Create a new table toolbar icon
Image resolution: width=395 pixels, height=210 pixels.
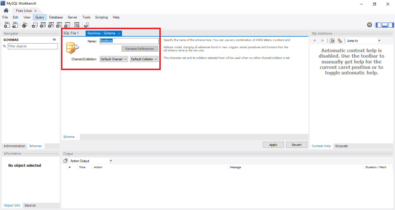pyautogui.click(x=43, y=25)
